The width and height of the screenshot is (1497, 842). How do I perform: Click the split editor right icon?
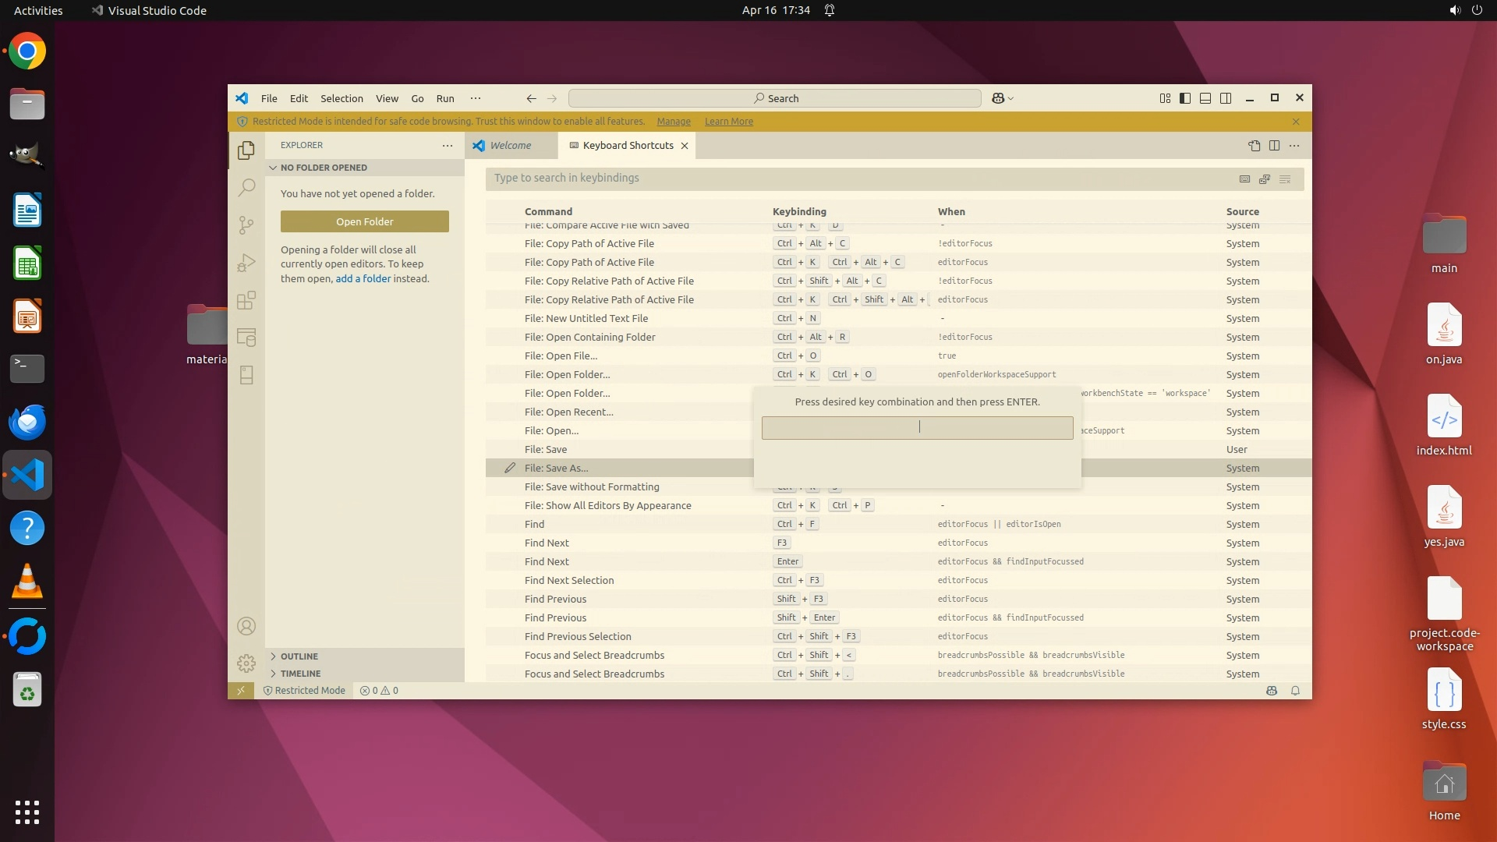coord(1274,145)
